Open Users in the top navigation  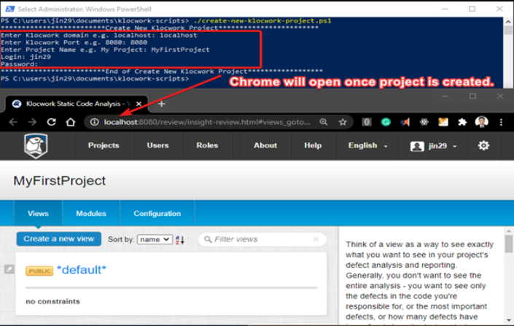pos(157,145)
